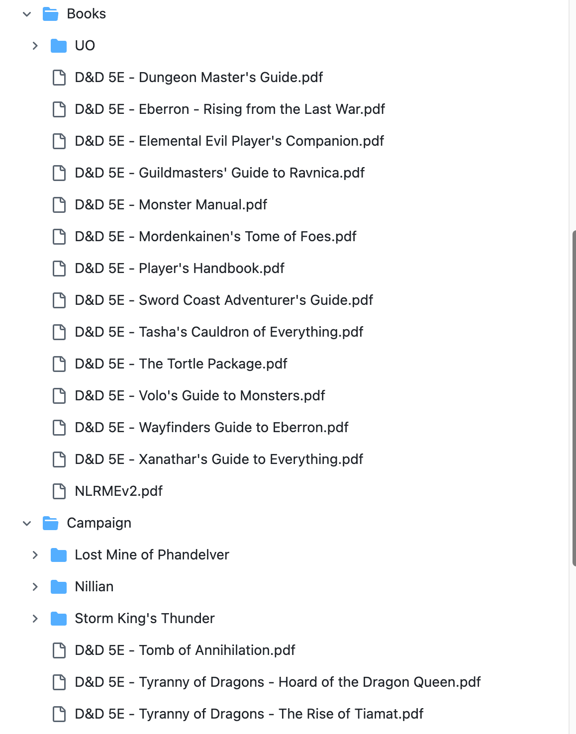
Task: Expand the Lost Mine of Phandelver folder
Action: 35,554
